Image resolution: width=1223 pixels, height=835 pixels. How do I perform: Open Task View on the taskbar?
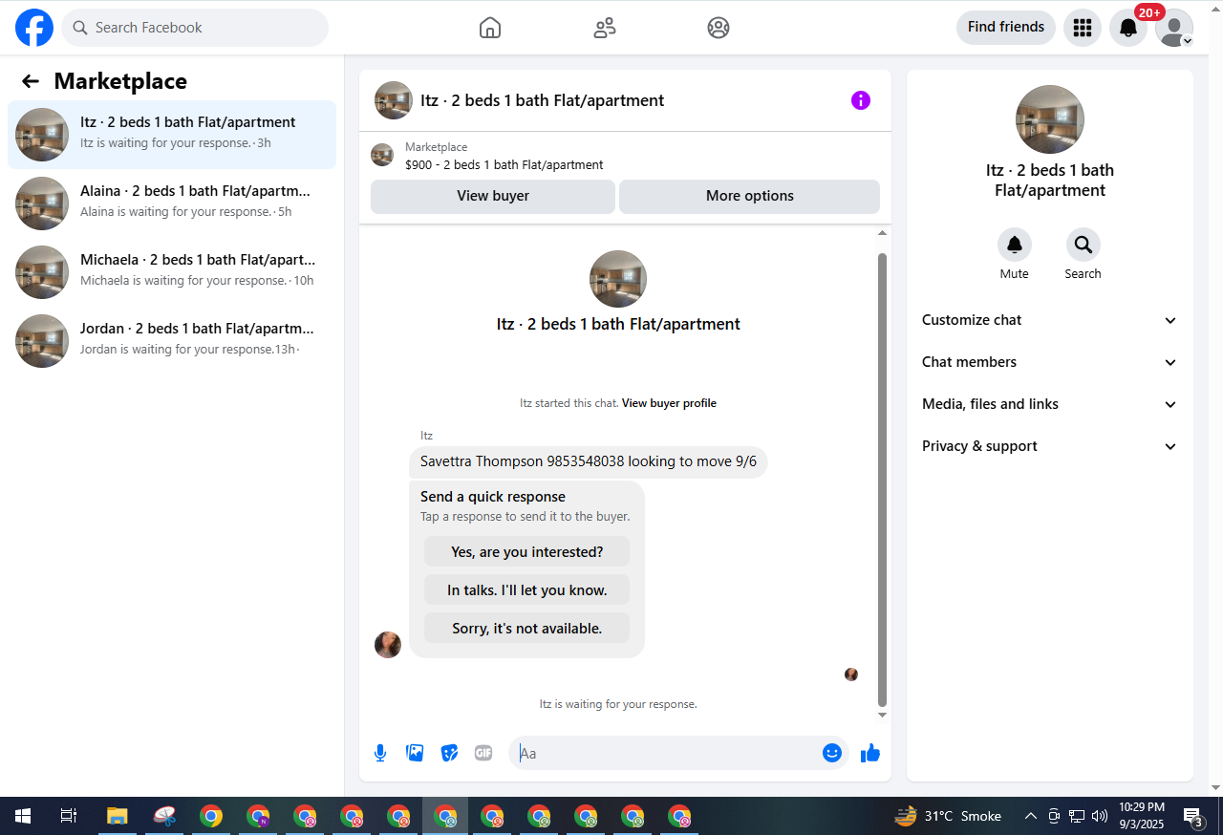click(69, 816)
